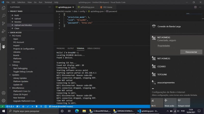204x114 pixels.
Task: Click the PlatformIO Clean trash icon in status bar
Action: pyautogui.click(x=36, y=106)
